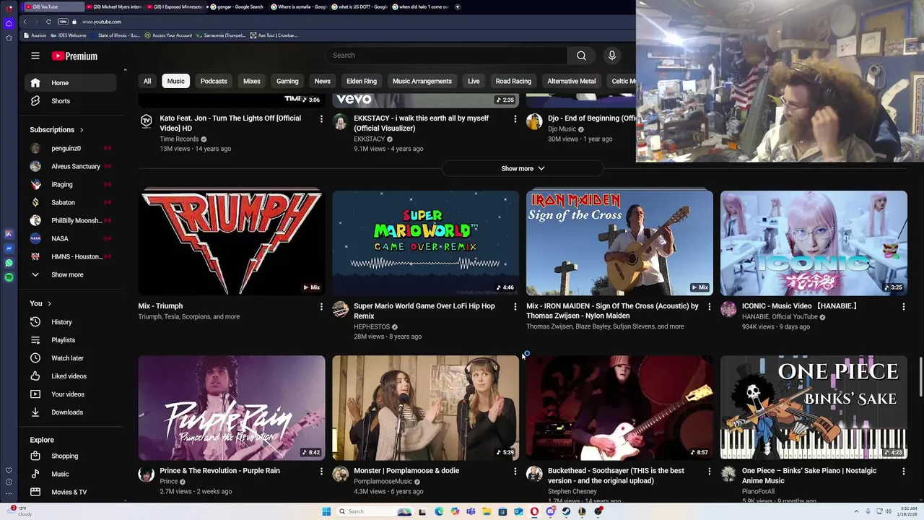Open more options for Mix - Triumph

[x=321, y=307]
